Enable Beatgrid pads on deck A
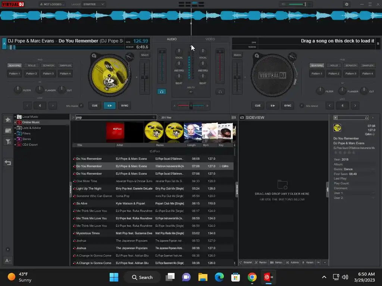The width and height of the screenshot is (382, 286). [15, 66]
